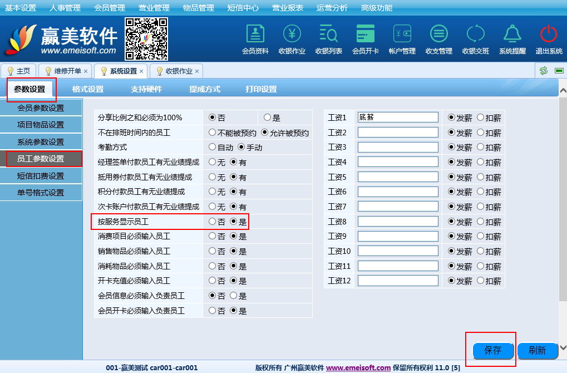
Task: Click the 退出系统 power icon
Action: pyautogui.click(x=549, y=35)
